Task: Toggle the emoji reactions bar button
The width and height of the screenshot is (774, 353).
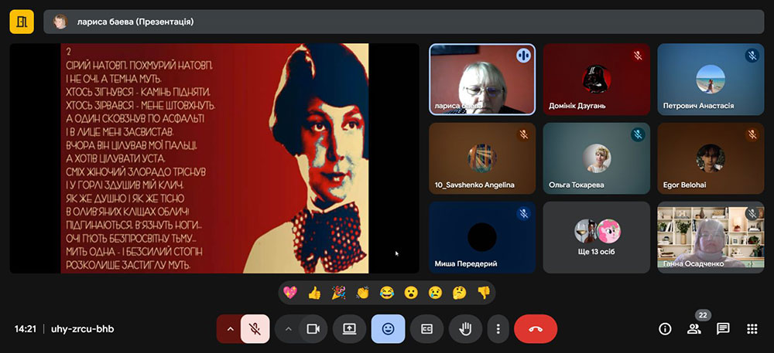Action: tap(388, 328)
